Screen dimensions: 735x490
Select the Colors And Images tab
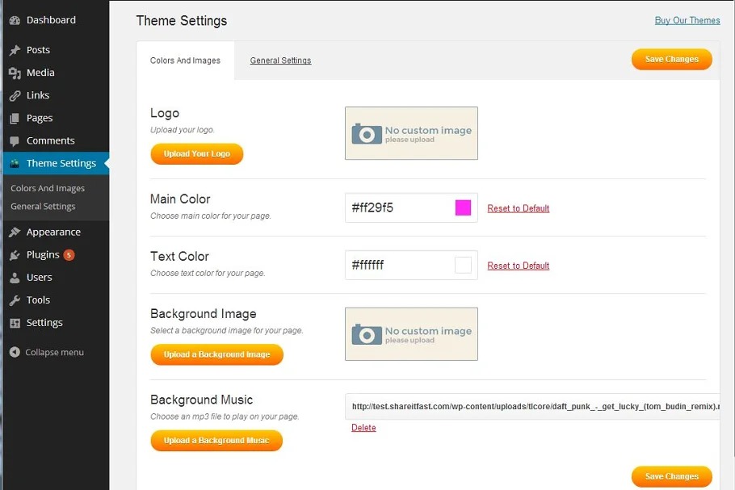[185, 61]
